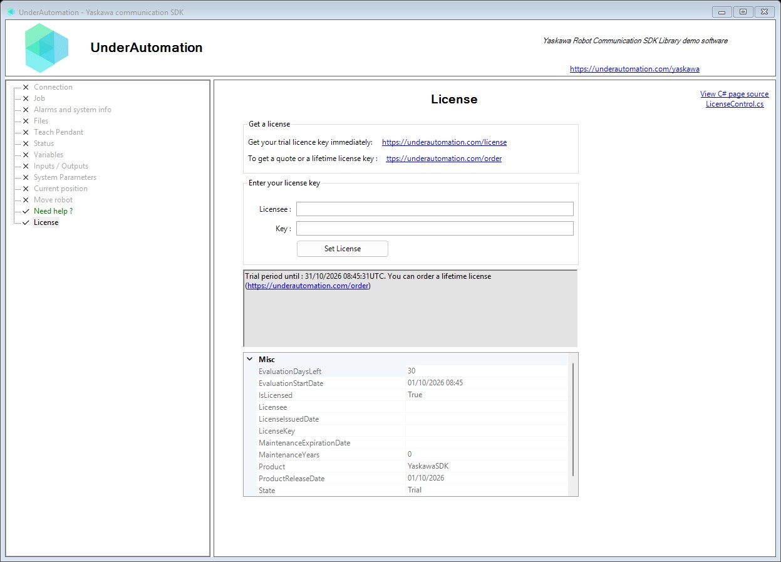Select the ProductReleaseDate property row
The image size is (781, 562).
tap(406, 479)
